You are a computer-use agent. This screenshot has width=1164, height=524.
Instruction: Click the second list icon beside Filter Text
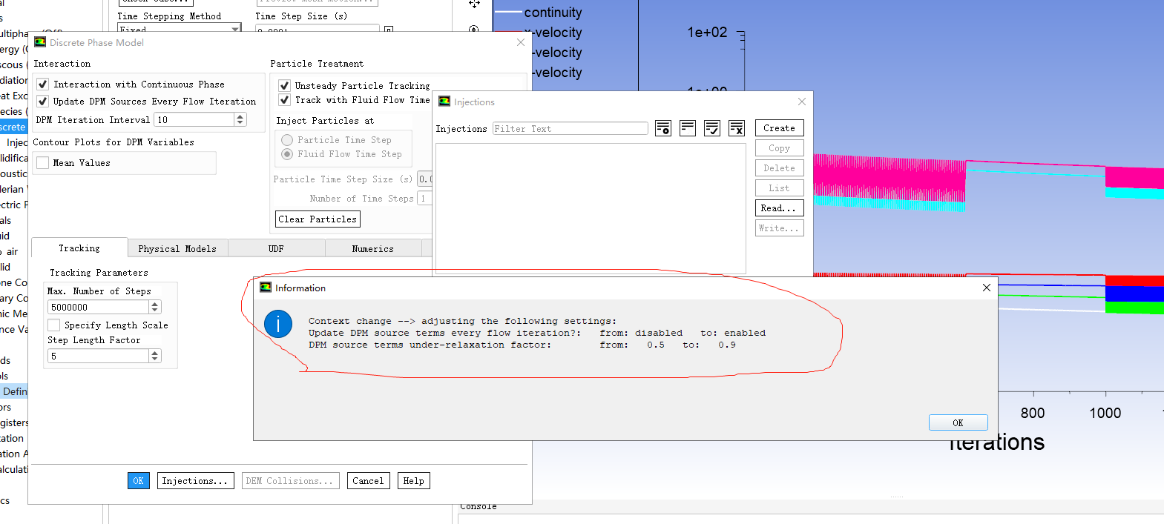688,128
